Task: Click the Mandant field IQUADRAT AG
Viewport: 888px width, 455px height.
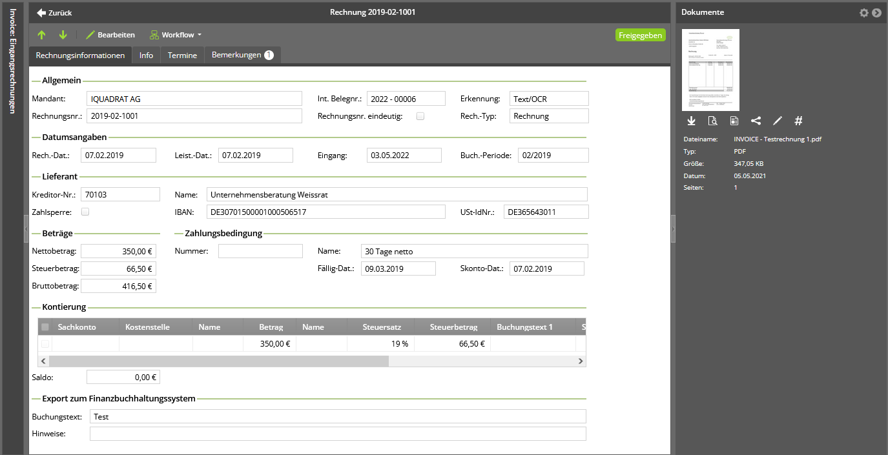Action: [x=194, y=99]
